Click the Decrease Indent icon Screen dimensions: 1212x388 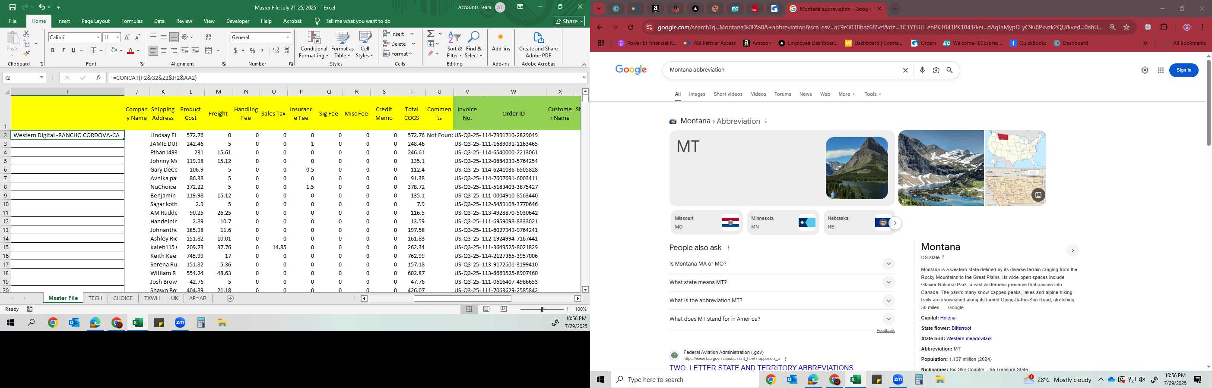click(x=185, y=50)
